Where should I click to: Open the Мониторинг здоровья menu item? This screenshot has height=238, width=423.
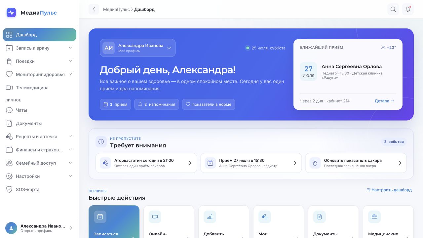click(39, 74)
